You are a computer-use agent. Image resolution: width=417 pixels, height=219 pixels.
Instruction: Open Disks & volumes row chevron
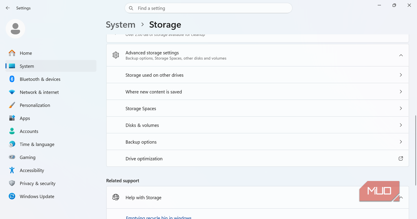pos(401,125)
